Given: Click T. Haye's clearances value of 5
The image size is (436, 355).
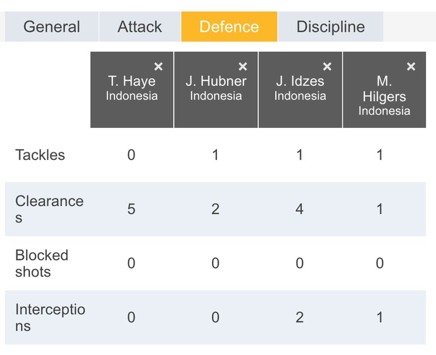Looking at the screenshot, I should point(131,209).
